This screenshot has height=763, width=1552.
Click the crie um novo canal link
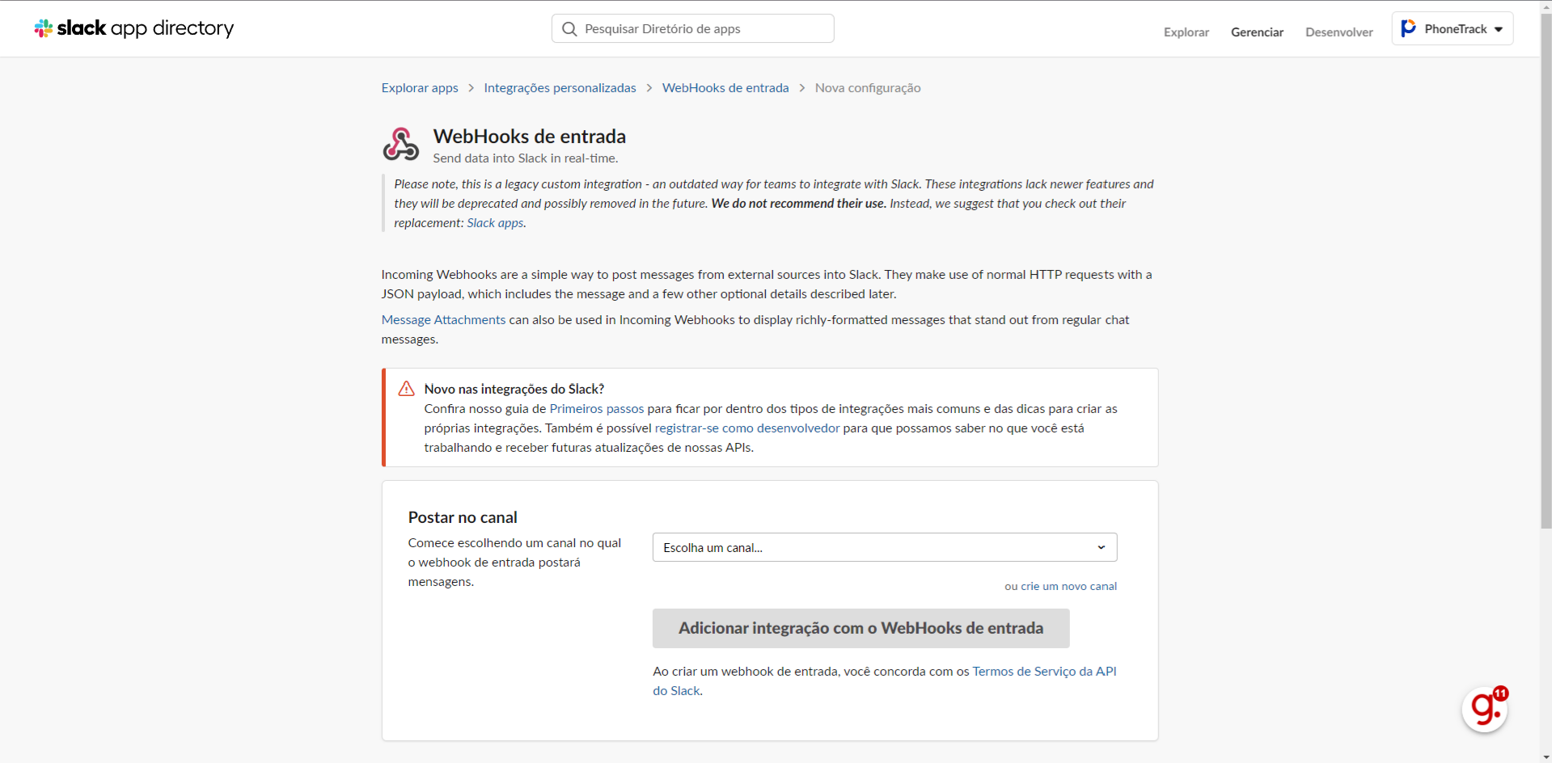click(1068, 587)
